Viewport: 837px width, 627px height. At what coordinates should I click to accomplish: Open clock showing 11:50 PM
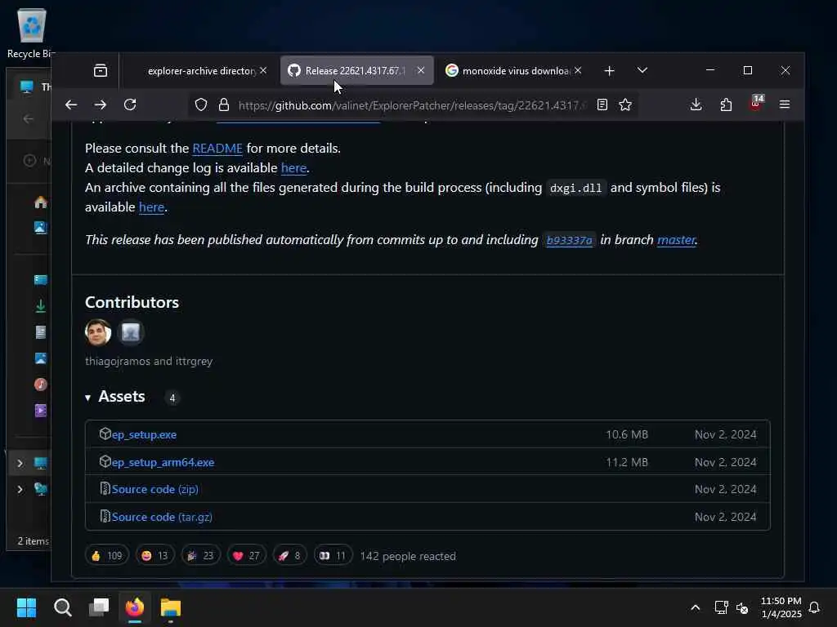point(781,607)
